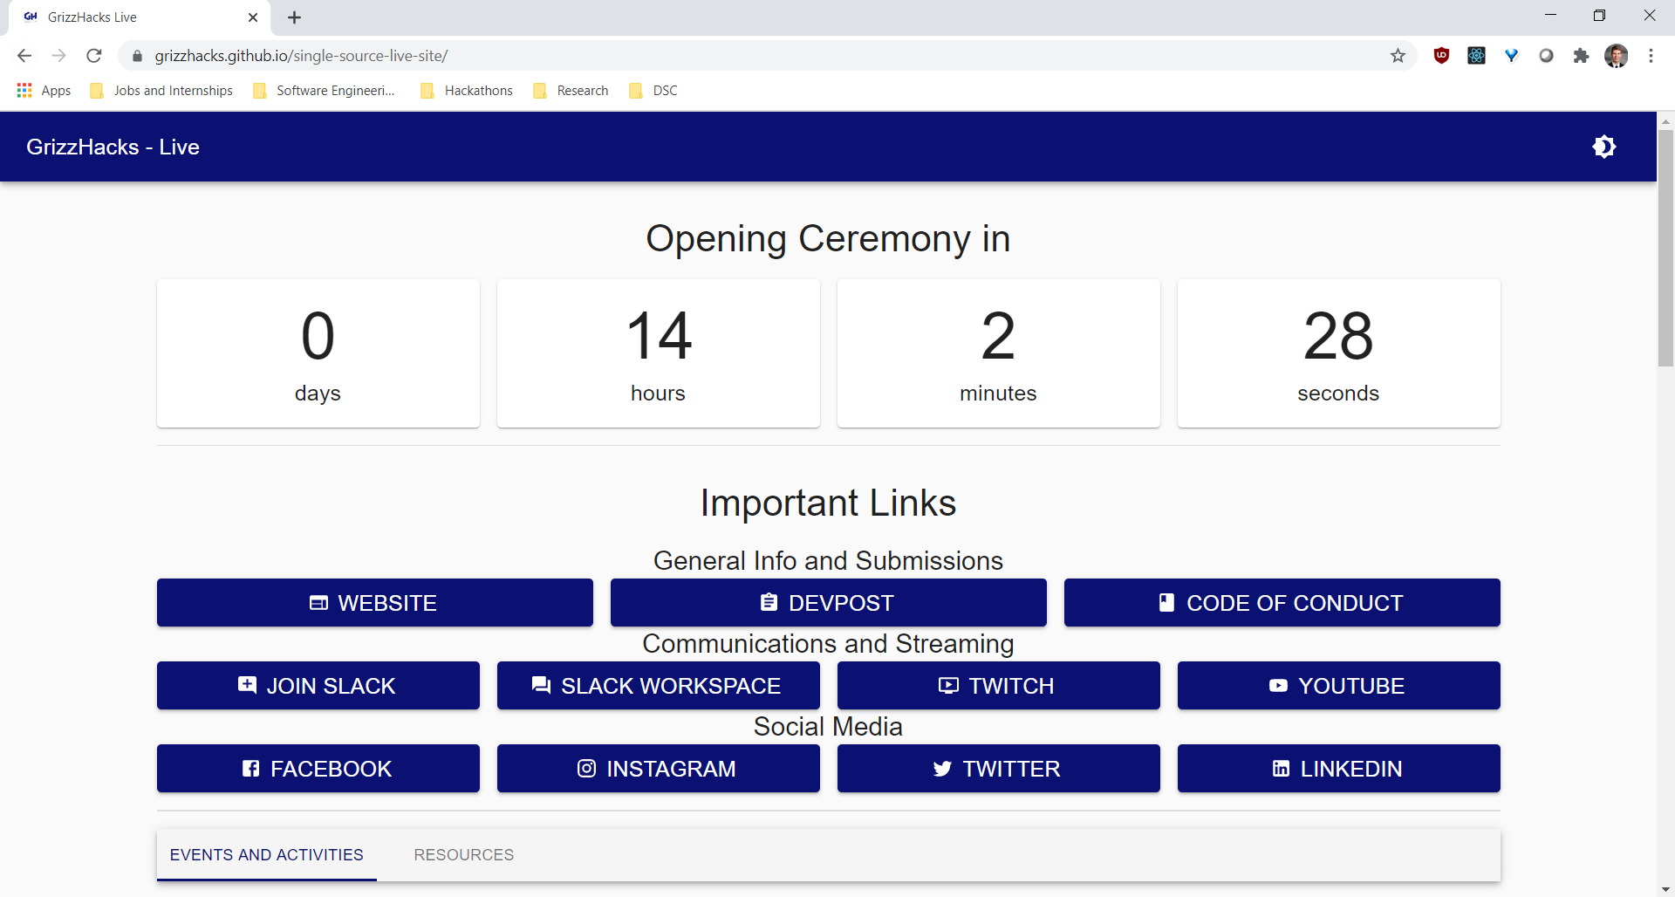Viewport: 1675px width, 897px height.
Task: Click the Social Media heading
Action: pos(828,727)
